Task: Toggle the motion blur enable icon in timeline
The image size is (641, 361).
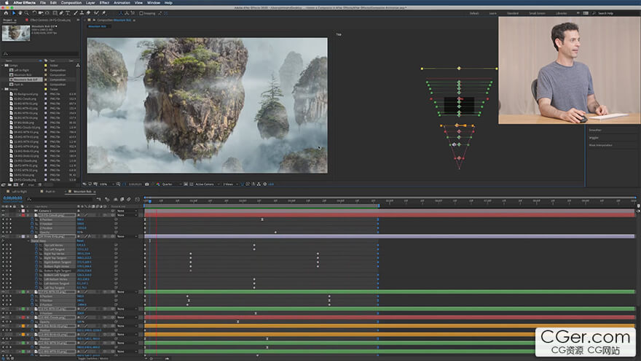Action: [x=128, y=199]
